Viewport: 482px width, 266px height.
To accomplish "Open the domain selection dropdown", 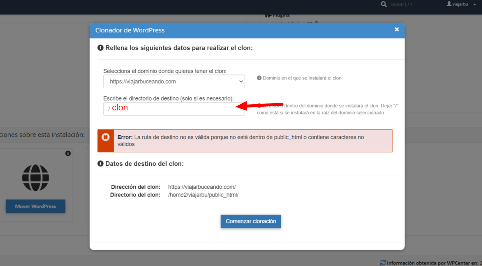I will click(174, 82).
